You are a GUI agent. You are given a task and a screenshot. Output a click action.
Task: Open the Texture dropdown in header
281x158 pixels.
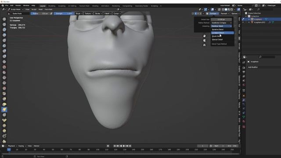pos(89,14)
